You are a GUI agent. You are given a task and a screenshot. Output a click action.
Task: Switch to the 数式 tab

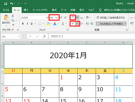point(54,10)
